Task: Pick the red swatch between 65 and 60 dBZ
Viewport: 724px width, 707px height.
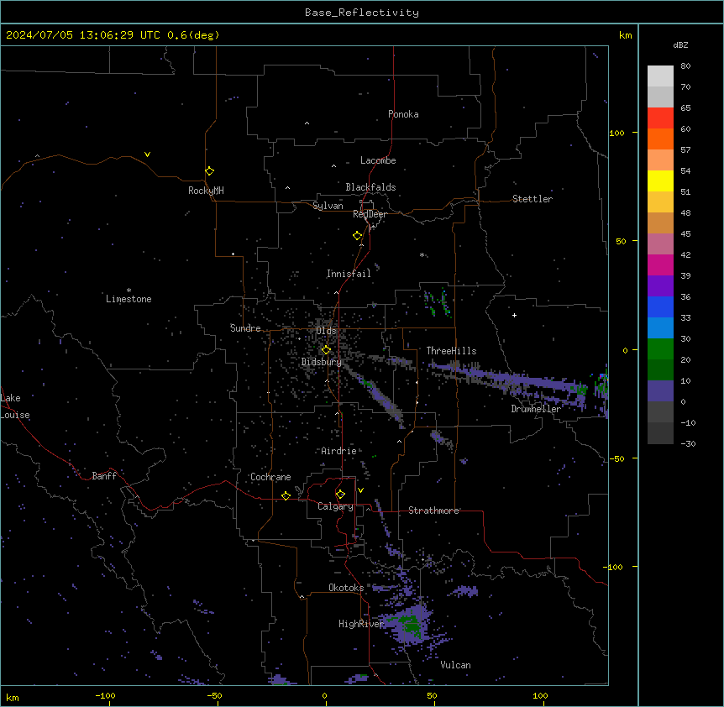Action: 660,118
